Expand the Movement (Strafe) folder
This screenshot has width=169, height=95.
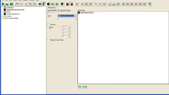click(2, 18)
